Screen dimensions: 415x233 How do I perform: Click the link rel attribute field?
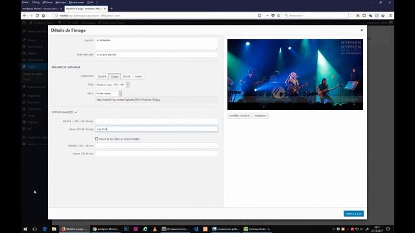pos(156,146)
